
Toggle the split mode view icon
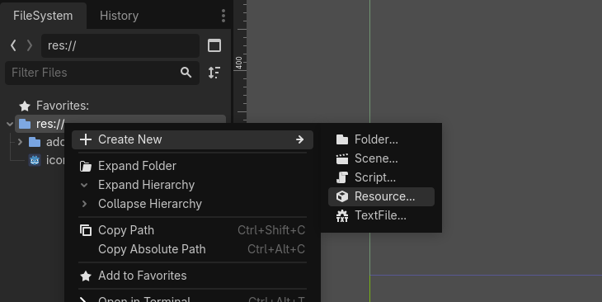pyautogui.click(x=214, y=45)
